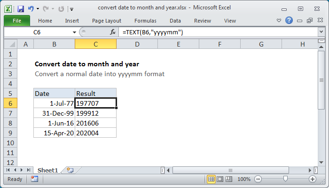
Task: Select cell containing 1-Jun-16
Action: click(55, 123)
